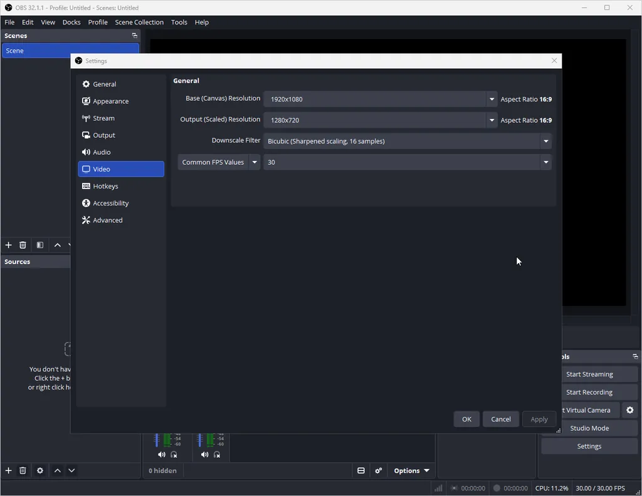Open source properties with the gear icon
The width and height of the screenshot is (642, 496).
[40, 470]
